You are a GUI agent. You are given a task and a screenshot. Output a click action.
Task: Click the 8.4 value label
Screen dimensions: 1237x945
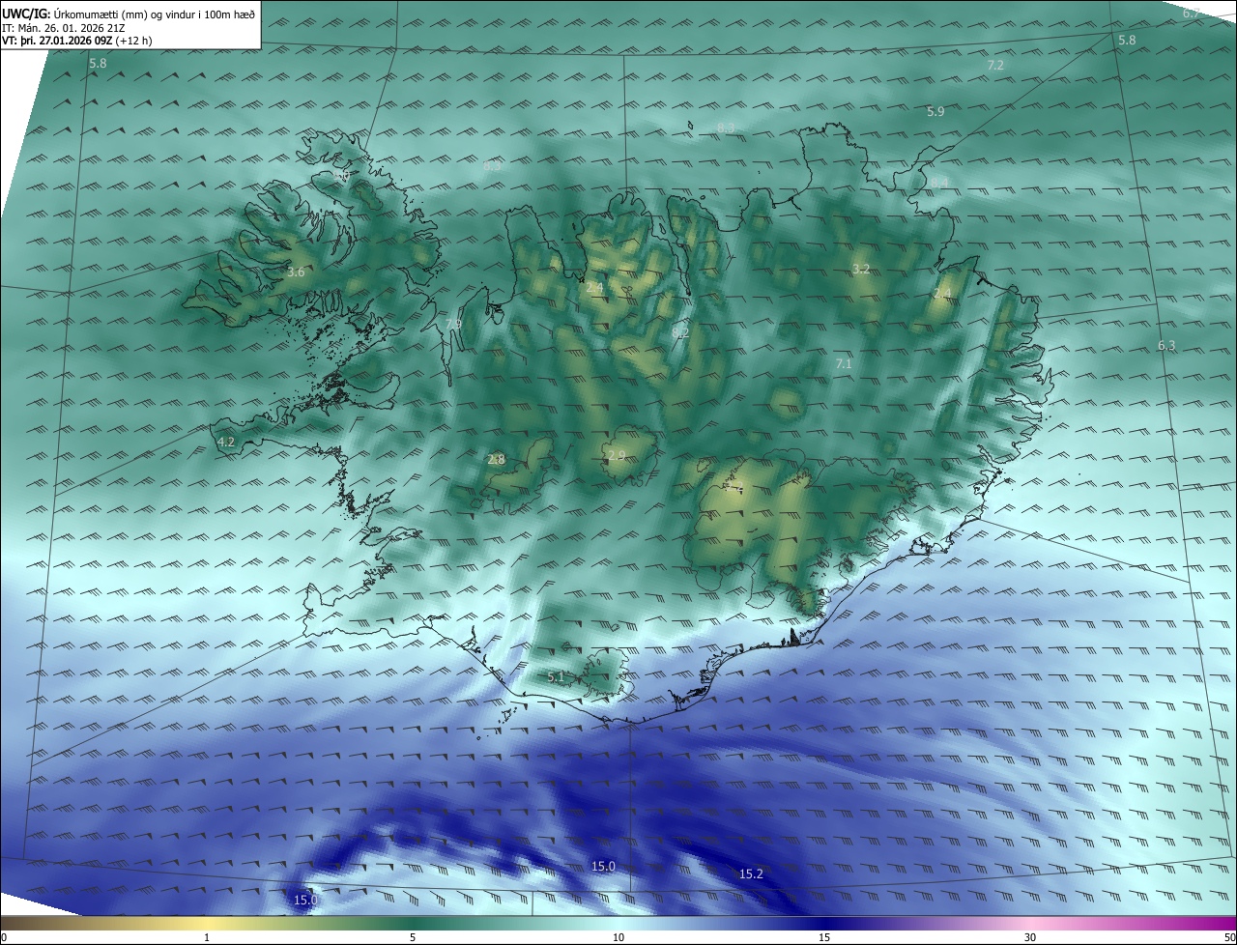pyautogui.click(x=939, y=183)
